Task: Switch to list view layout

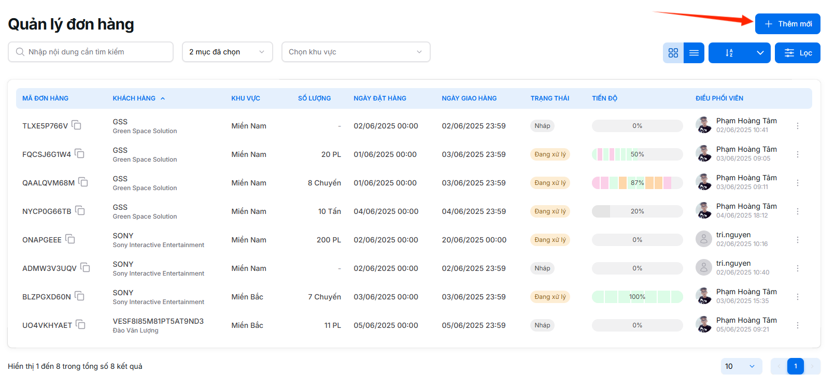Action: (x=694, y=53)
